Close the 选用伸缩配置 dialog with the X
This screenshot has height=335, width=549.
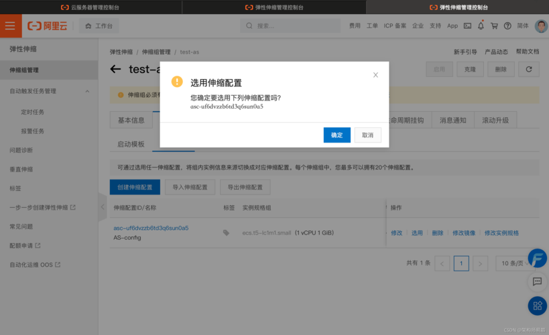pos(375,75)
